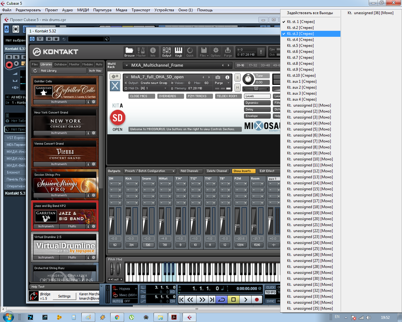Click the red record-enable button on track
402x322 pixels.
(x=9, y=65)
